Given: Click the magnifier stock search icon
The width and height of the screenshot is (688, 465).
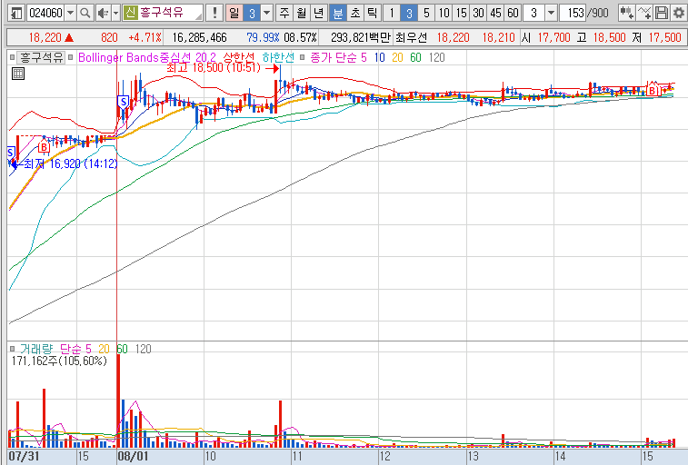Looking at the screenshot, I should (85, 13).
